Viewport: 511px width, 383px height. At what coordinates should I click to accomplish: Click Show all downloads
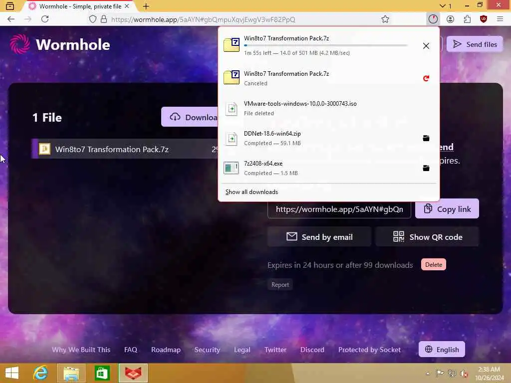252,192
